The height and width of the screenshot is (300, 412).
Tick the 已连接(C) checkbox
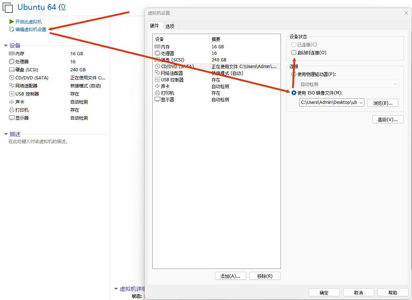click(x=294, y=44)
